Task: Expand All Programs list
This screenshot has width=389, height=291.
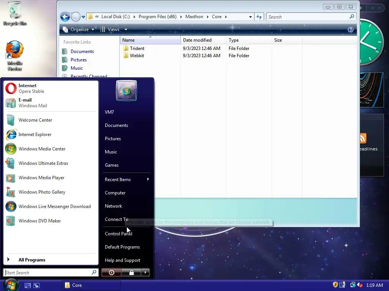Action: 51,260
